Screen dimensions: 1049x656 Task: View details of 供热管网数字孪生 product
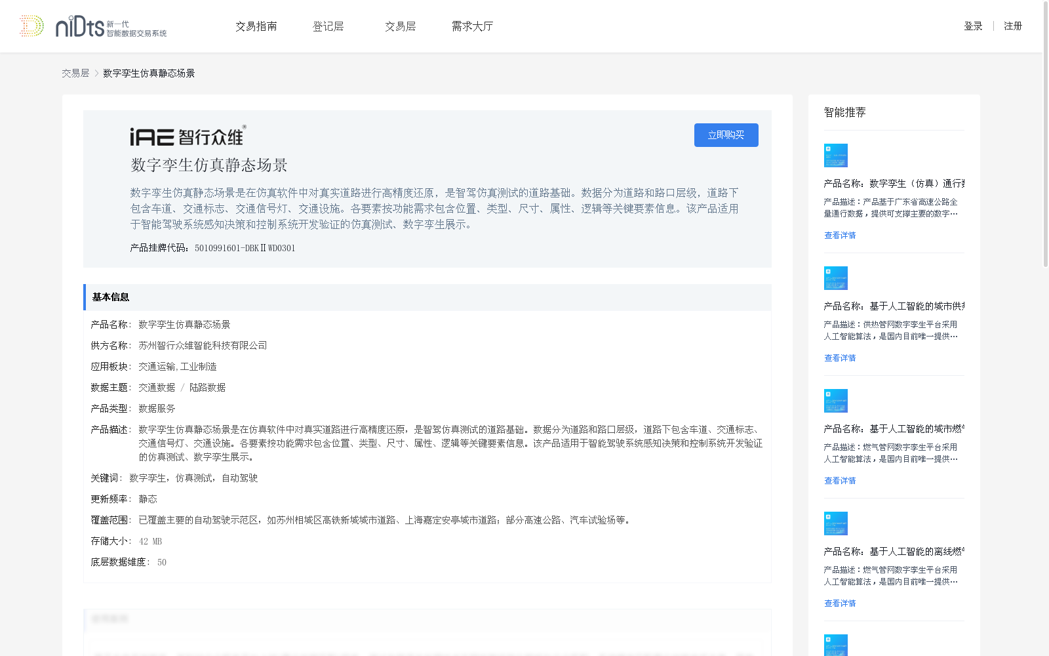(840, 358)
